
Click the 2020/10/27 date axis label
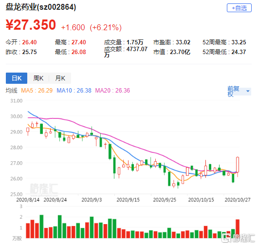coord(238,200)
